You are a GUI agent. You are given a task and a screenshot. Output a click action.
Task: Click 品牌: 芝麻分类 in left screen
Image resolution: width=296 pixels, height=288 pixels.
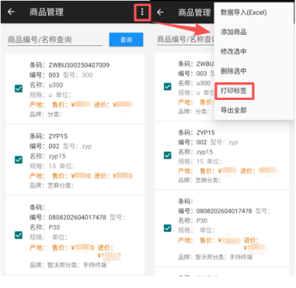(51, 186)
